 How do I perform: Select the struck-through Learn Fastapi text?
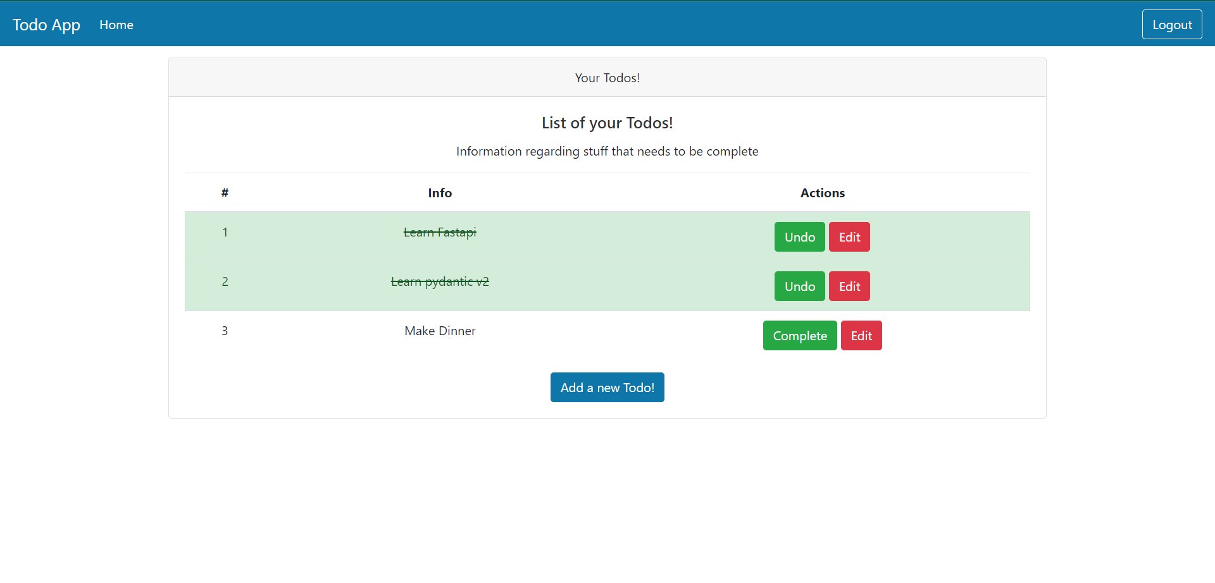tap(440, 233)
